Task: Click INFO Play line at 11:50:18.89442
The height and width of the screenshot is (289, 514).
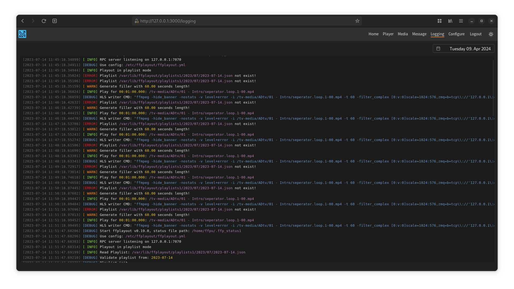Action: tap(138, 199)
